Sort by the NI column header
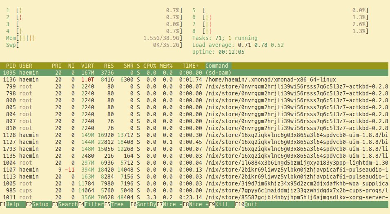 (x=71, y=66)
